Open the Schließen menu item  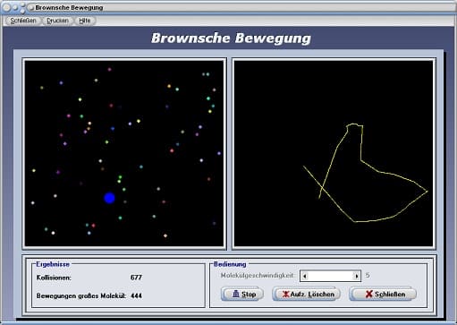point(23,21)
